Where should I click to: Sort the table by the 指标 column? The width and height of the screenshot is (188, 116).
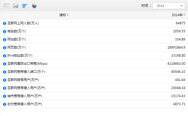click(x=68, y=15)
